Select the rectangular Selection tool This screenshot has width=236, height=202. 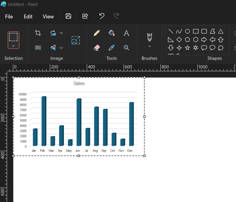click(x=13, y=37)
